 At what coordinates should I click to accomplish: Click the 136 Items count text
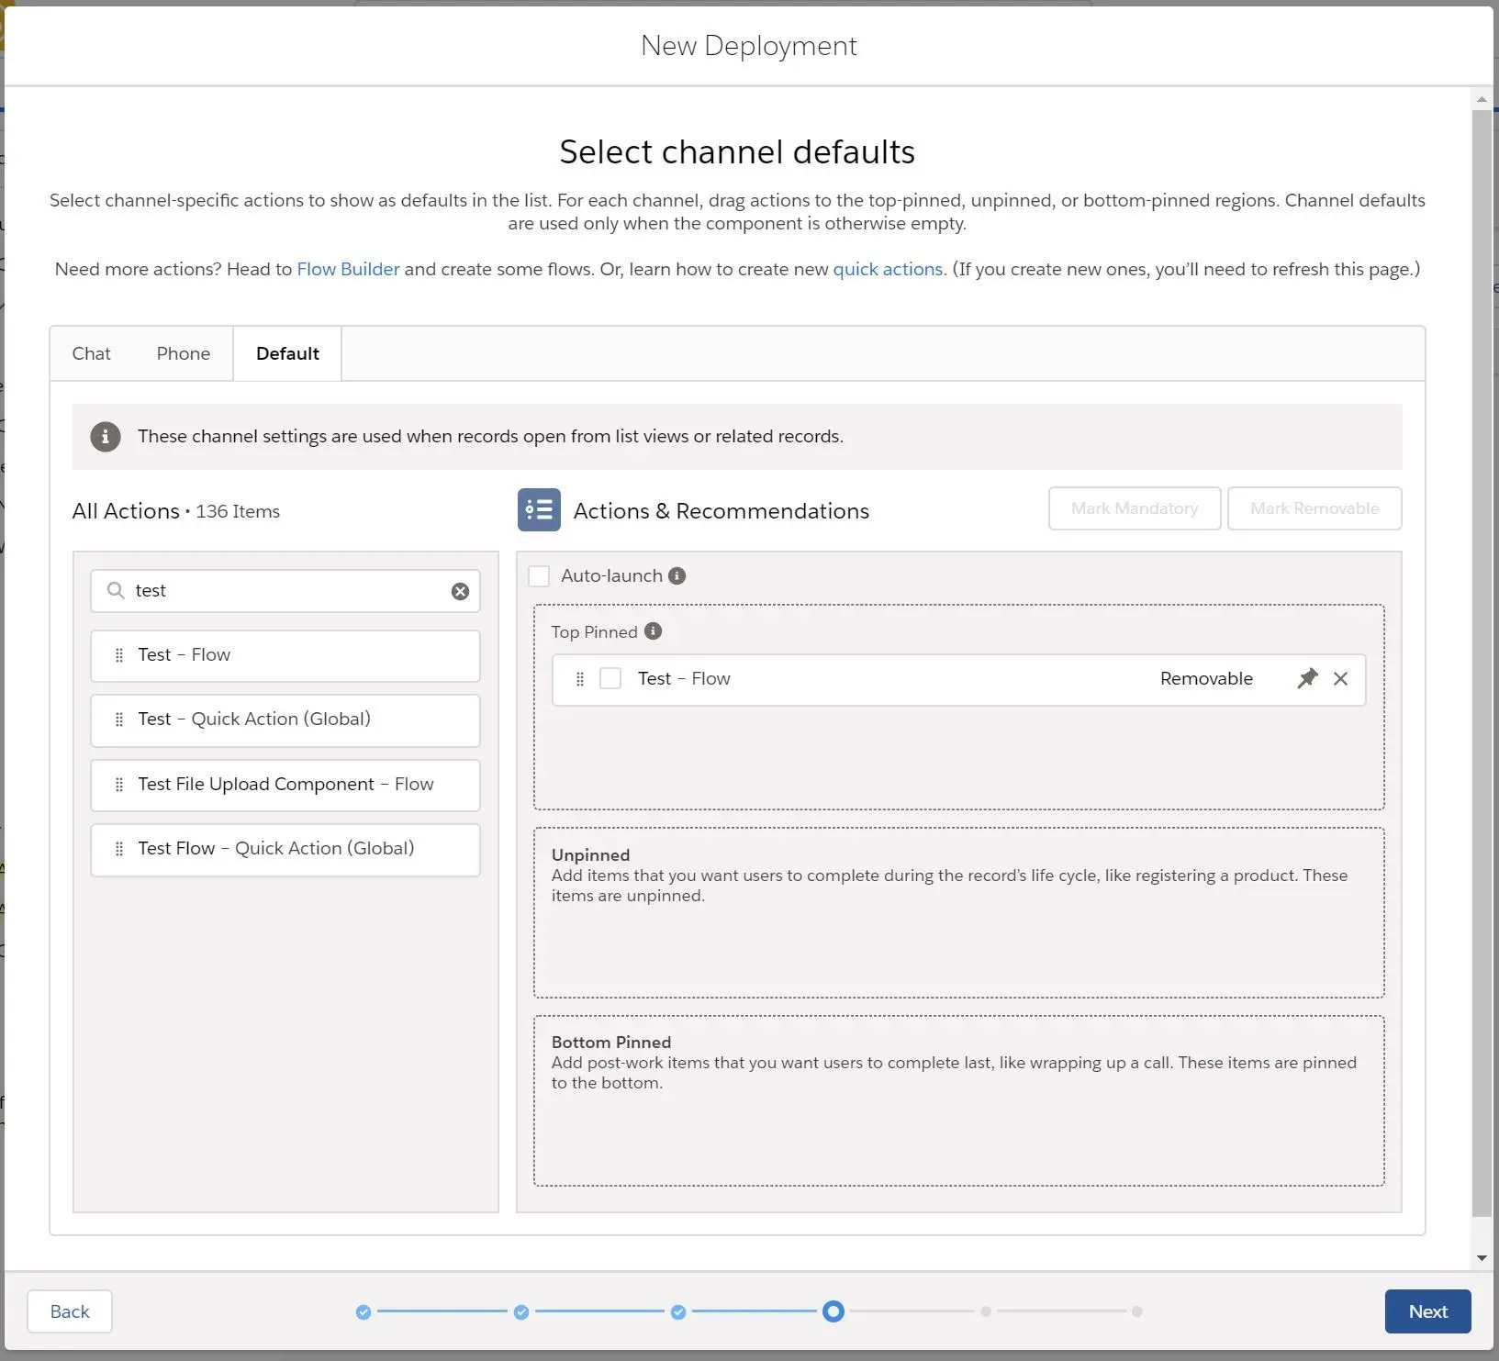pyautogui.click(x=238, y=511)
